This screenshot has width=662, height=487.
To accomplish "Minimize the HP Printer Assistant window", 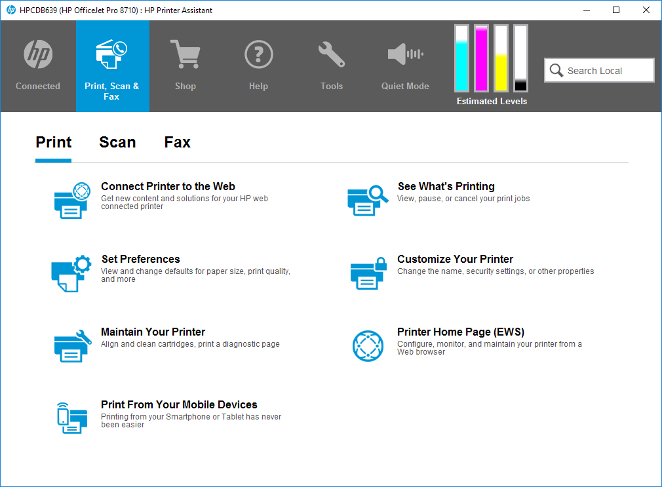I will pyautogui.click(x=587, y=10).
